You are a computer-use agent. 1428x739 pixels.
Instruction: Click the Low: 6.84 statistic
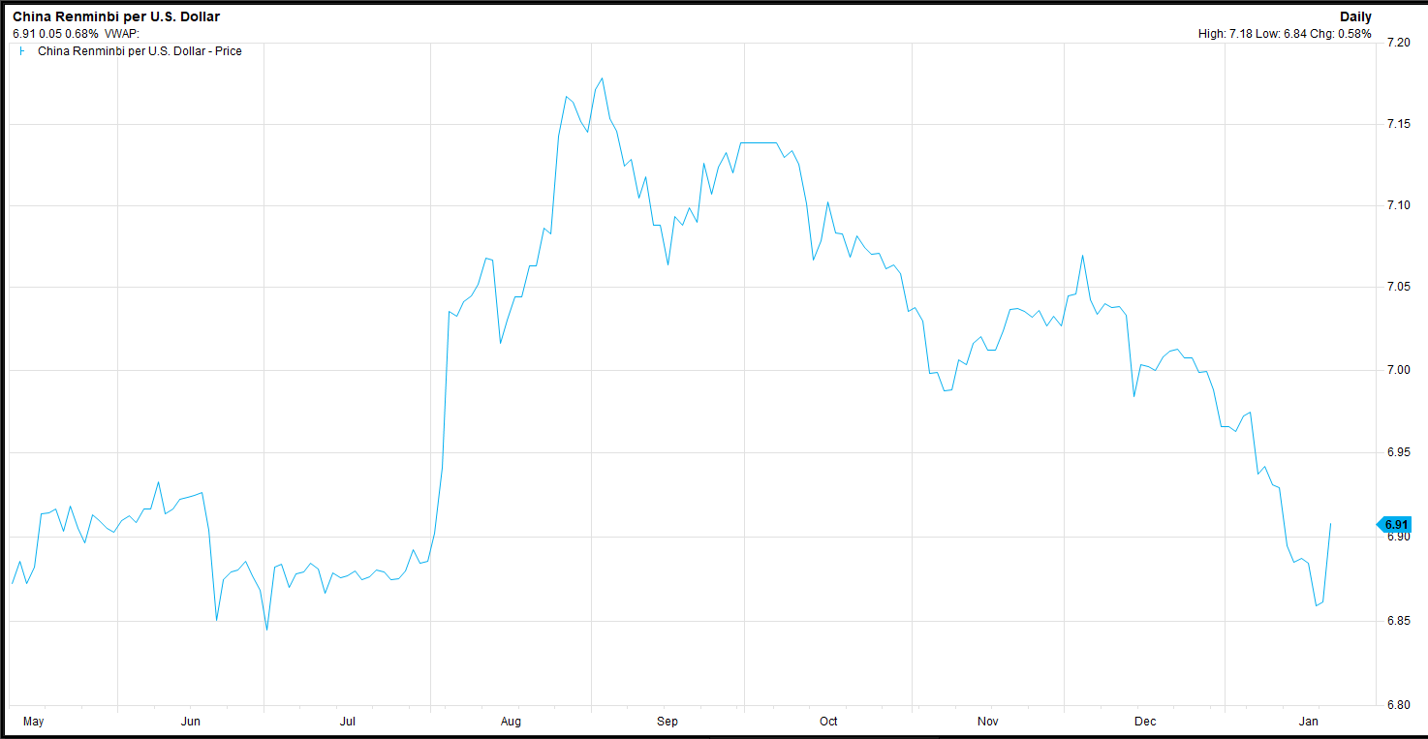tap(1281, 32)
